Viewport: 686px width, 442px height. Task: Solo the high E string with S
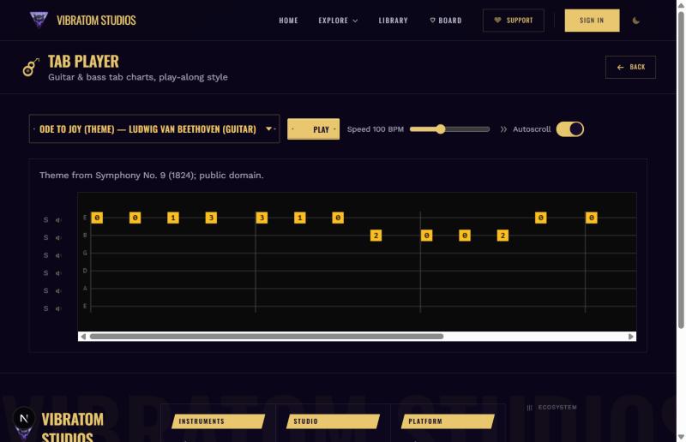(x=46, y=220)
